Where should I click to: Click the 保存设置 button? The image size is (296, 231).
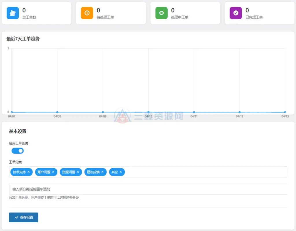(23, 217)
